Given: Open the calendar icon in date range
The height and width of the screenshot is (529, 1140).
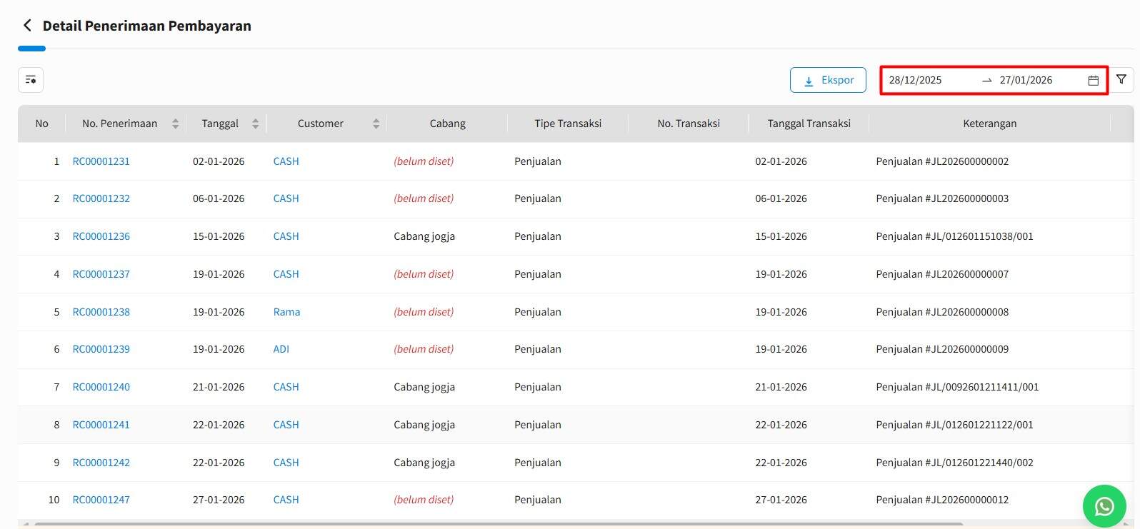Looking at the screenshot, I should coord(1093,81).
